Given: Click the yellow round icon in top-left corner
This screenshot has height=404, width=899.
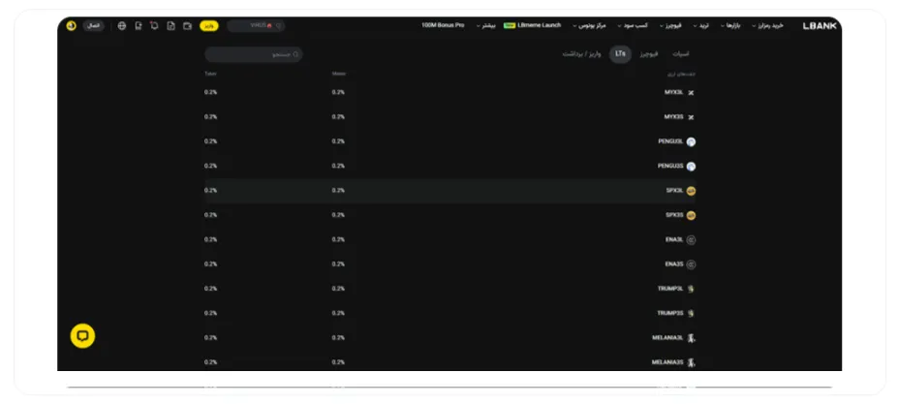Looking at the screenshot, I should [71, 26].
